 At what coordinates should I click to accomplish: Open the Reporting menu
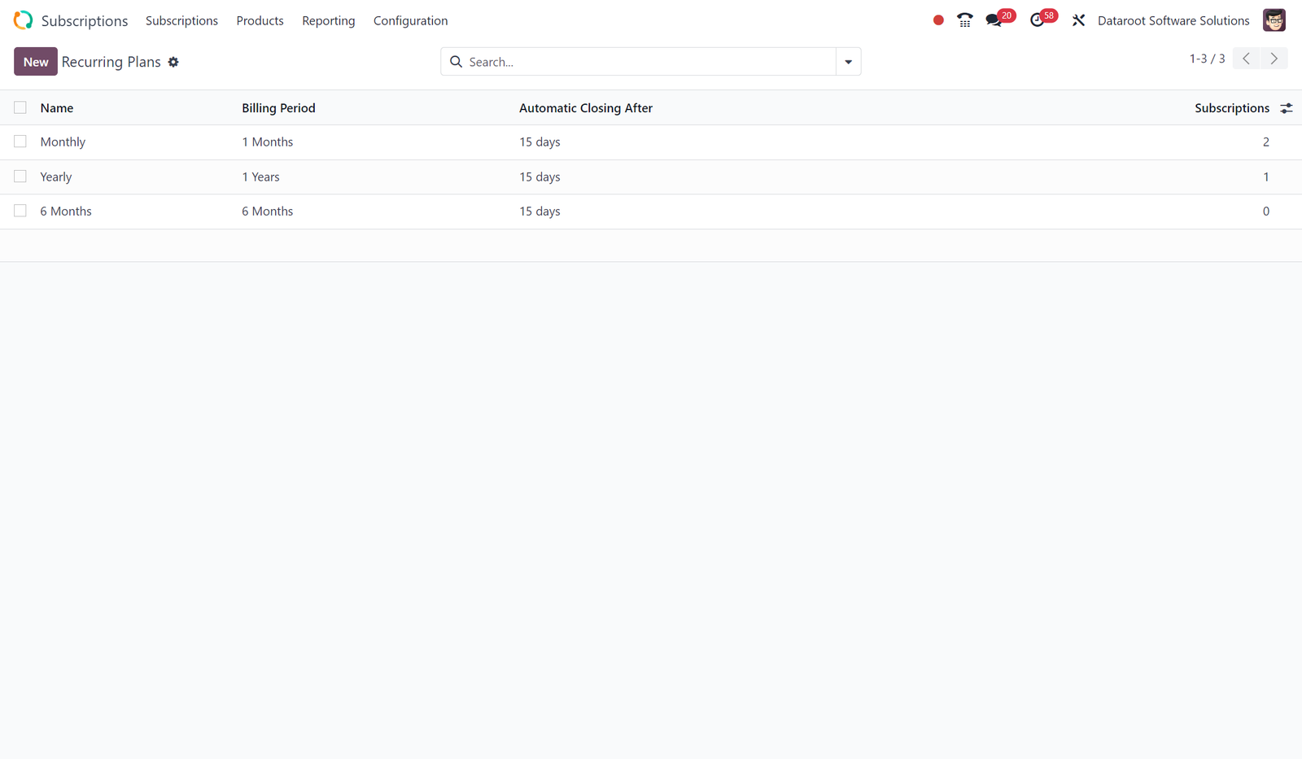pyautogui.click(x=329, y=20)
